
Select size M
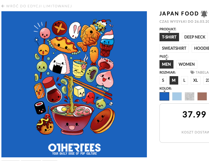[x=174, y=80]
